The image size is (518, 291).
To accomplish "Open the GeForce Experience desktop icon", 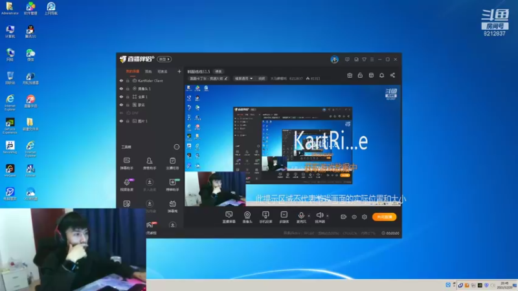I will pyautogui.click(x=10, y=126).
